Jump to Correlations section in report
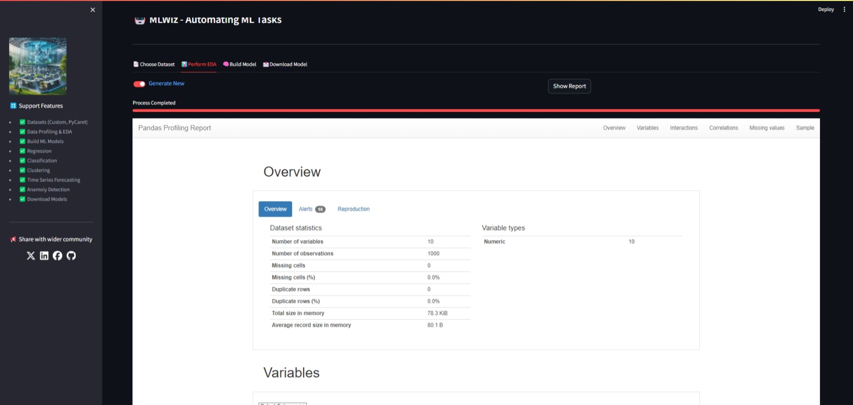 [x=724, y=128]
